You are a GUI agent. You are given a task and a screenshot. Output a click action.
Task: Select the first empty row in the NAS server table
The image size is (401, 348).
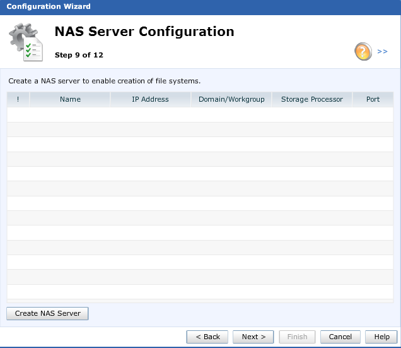200,115
